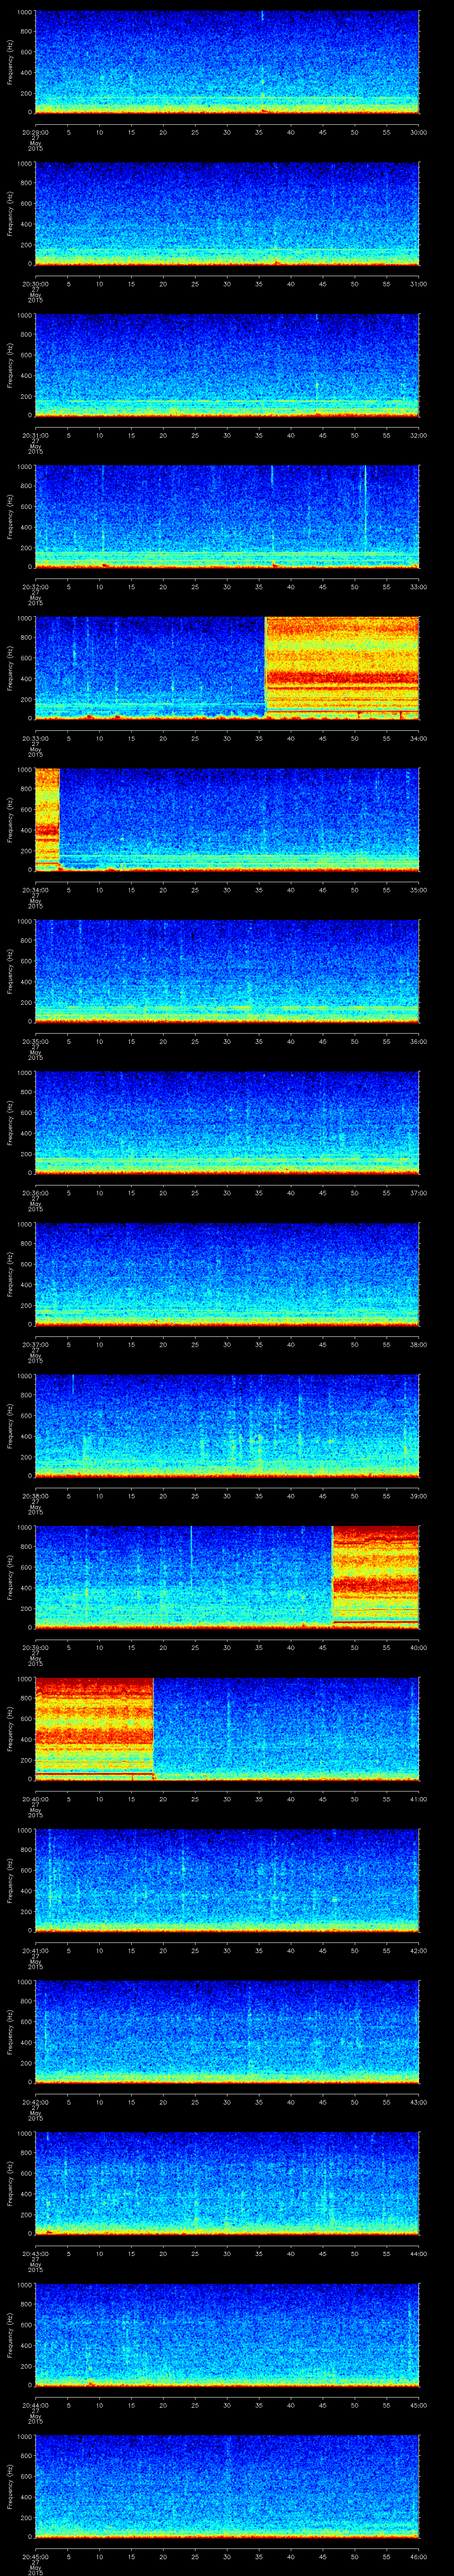Click inside the 20:29:00 spectrogram panel

tap(227, 62)
